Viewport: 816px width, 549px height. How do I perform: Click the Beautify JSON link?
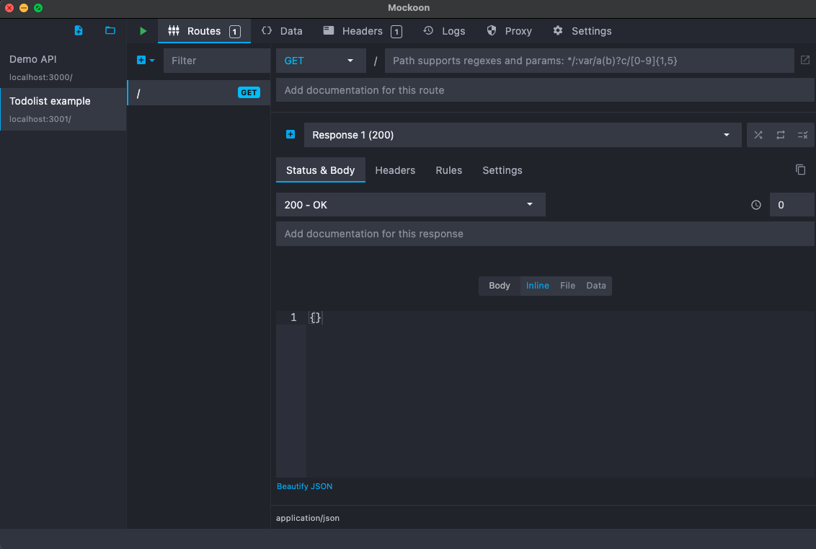305,486
